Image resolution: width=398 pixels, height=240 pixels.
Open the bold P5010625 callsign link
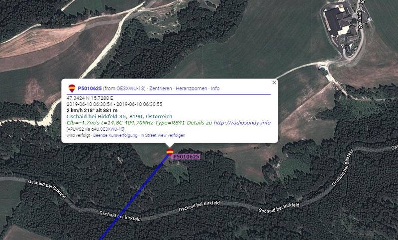[x=90, y=88]
